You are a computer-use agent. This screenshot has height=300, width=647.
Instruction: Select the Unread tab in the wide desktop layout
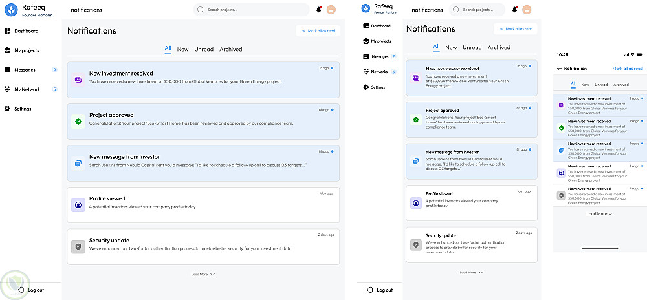[x=204, y=49]
